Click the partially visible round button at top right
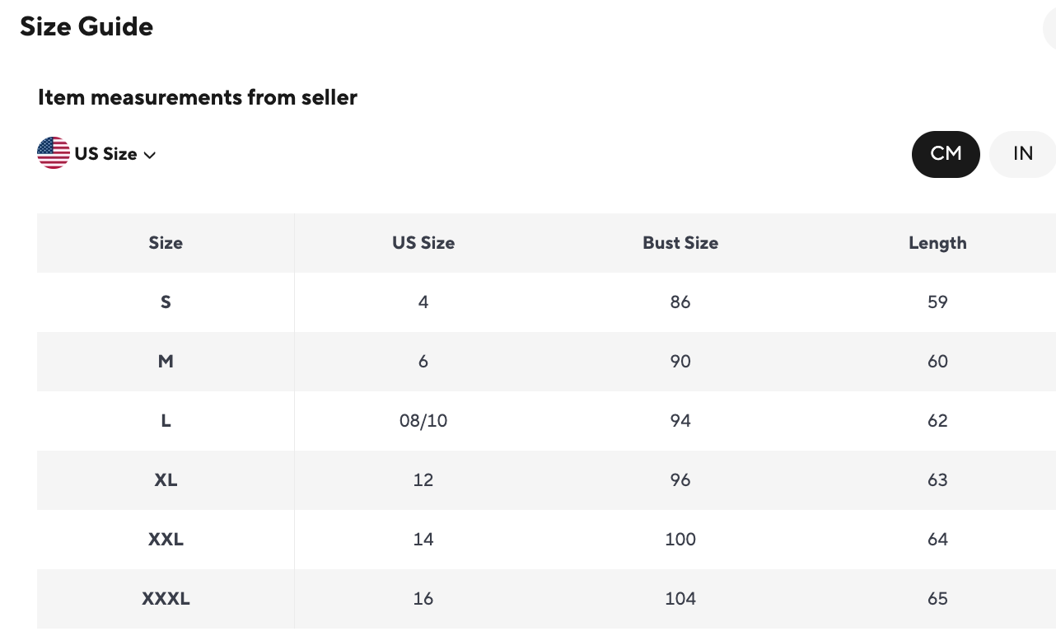The height and width of the screenshot is (636, 1056). point(1050,30)
